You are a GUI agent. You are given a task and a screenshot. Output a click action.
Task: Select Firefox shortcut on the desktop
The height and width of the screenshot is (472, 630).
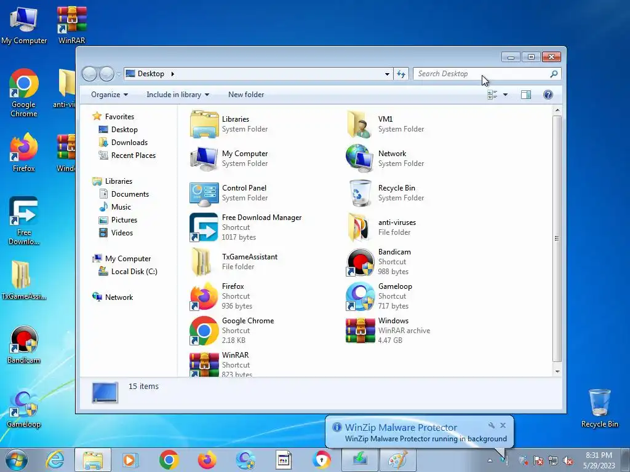pos(24,152)
